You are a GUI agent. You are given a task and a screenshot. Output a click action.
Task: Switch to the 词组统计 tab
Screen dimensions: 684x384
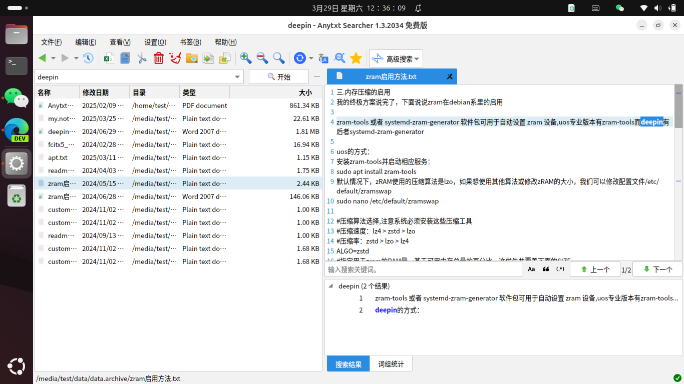[x=391, y=364]
